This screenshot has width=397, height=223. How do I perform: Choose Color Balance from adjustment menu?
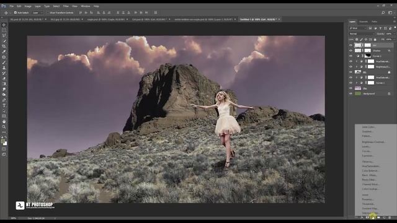click(x=370, y=171)
